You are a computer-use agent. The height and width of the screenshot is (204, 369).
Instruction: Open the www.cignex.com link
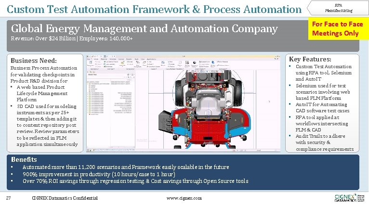click(x=184, y=198)
